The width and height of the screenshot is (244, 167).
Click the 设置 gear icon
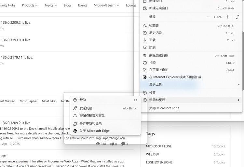pos(145,93)
